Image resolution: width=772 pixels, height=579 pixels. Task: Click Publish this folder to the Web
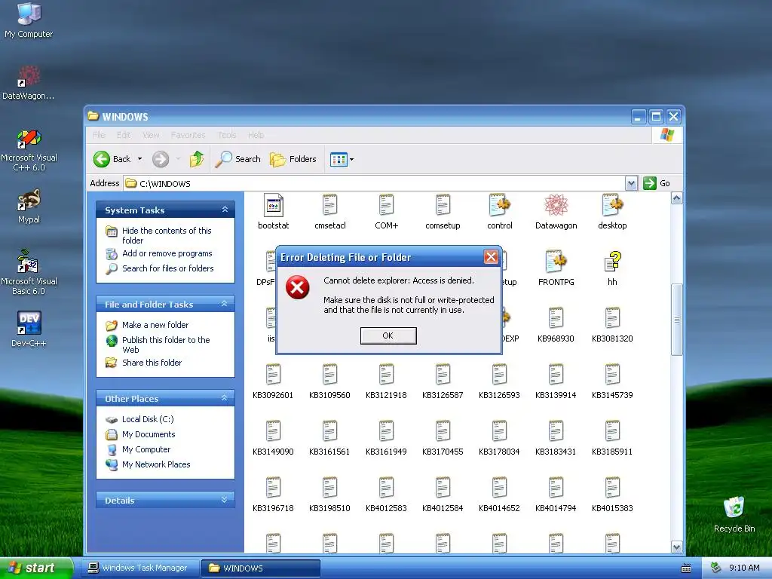point(166,345)
